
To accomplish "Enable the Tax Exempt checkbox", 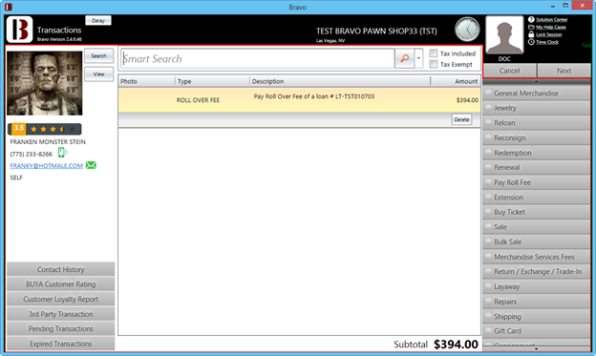I will 434,64.
